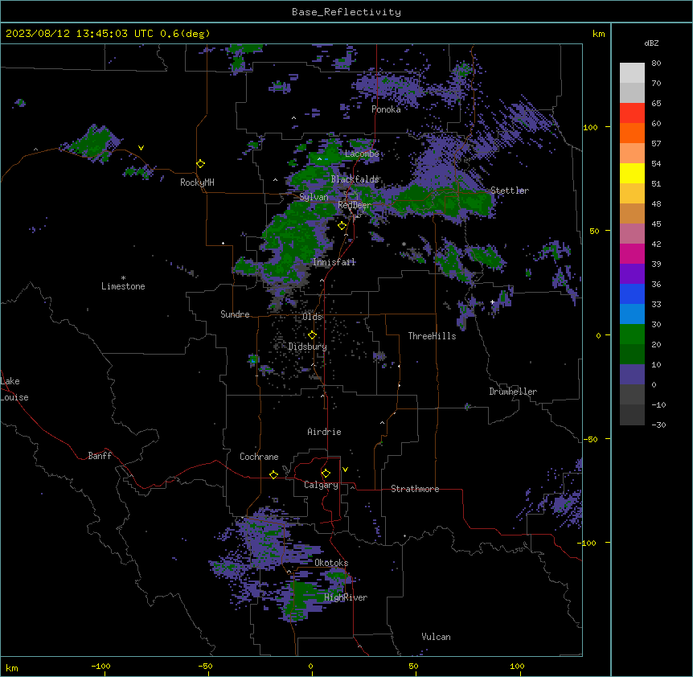Click the yellow marker below Cochrane
The height and width of the screenshot is (677, 693).
(273, 474)
